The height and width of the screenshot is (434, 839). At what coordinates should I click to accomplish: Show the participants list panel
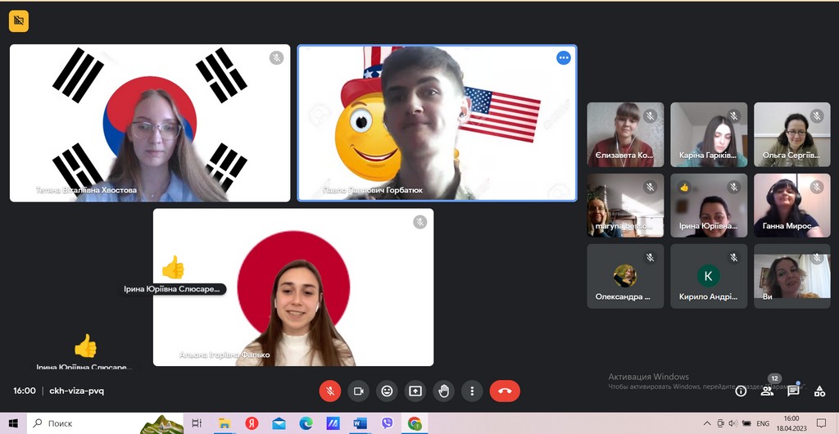767,391
